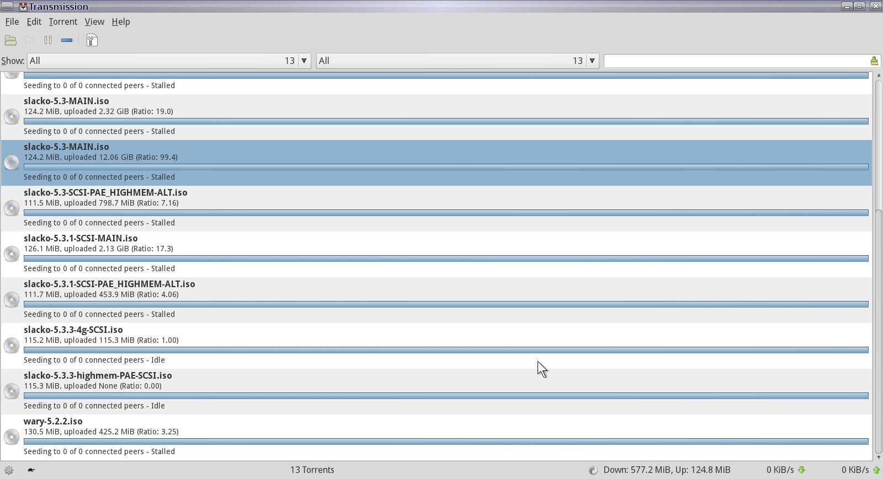Click the scrollbar down arrow of the torrent list

(x=878, y=457)
